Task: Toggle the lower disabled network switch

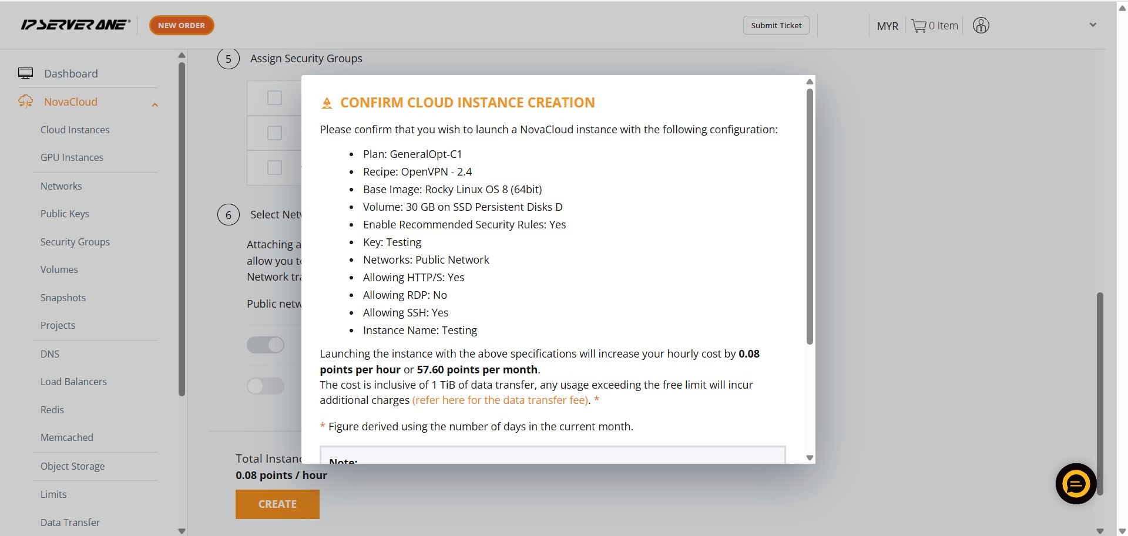Action: 266,386
